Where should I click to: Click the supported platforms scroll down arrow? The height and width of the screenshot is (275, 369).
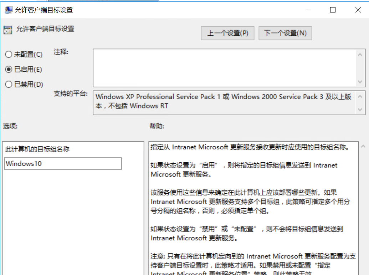(360, 110)
